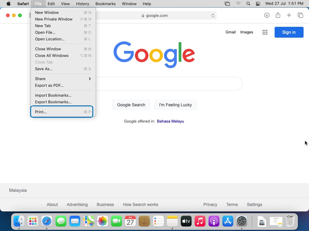
Task: Check Wi-Fi status in the menu bar
Action: pyautogui.click(x=238, y=4)
